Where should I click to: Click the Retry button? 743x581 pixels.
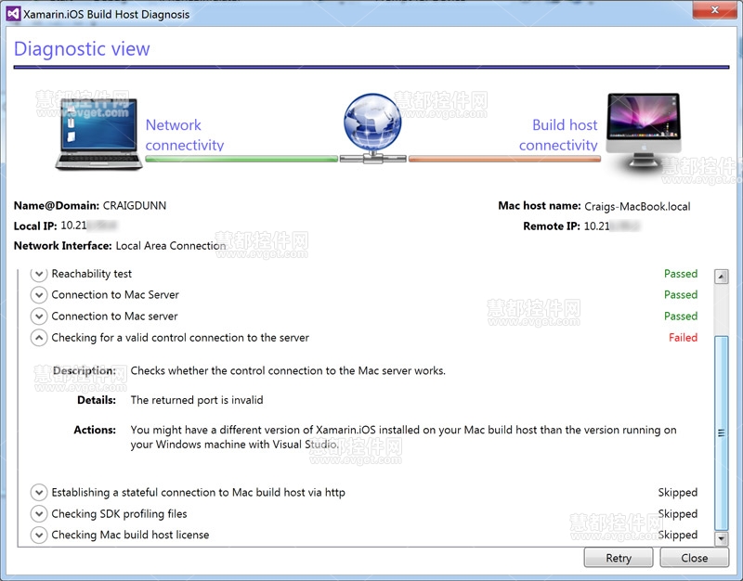click(619, 558)
